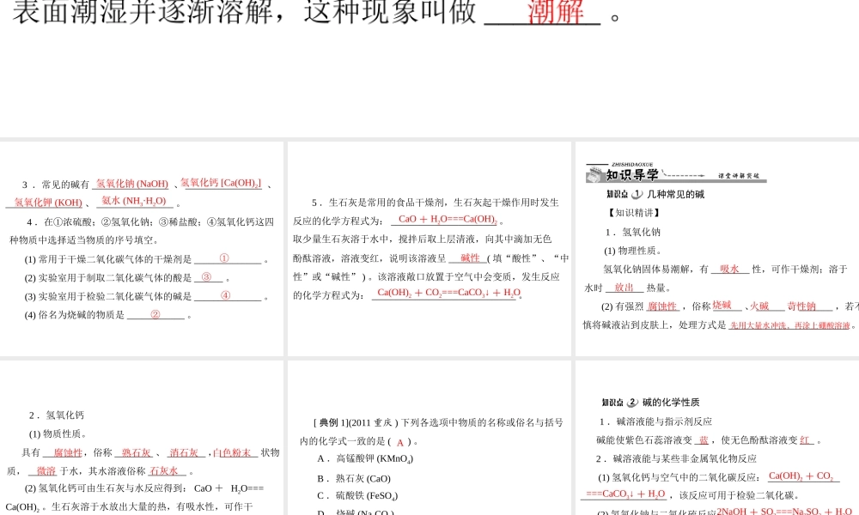
Task: Open the 典例1 (2011重庆) question slide
Action: 429,438
